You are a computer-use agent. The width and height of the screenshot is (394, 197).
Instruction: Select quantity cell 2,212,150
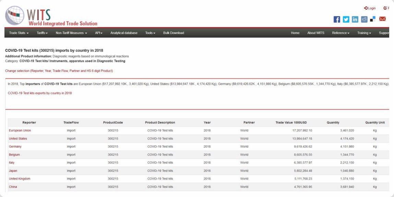coord(347,163)
